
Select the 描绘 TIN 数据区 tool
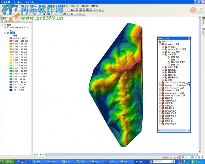[x=178, y=62]
